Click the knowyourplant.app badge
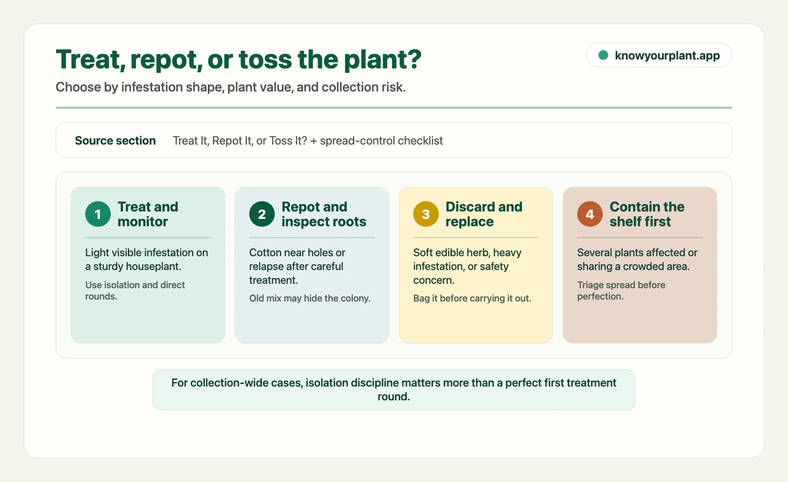Screen dimensions: 788x482 click(x=659, y=55)
